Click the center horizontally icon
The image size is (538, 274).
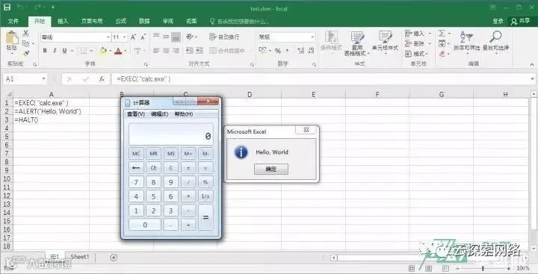click(x=166, y=51)
